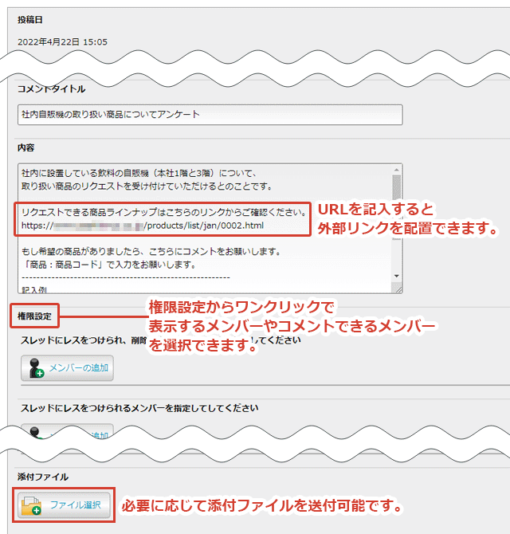Select the 権限設定 section heading
The image size is (510, 534).
[35, 316]
